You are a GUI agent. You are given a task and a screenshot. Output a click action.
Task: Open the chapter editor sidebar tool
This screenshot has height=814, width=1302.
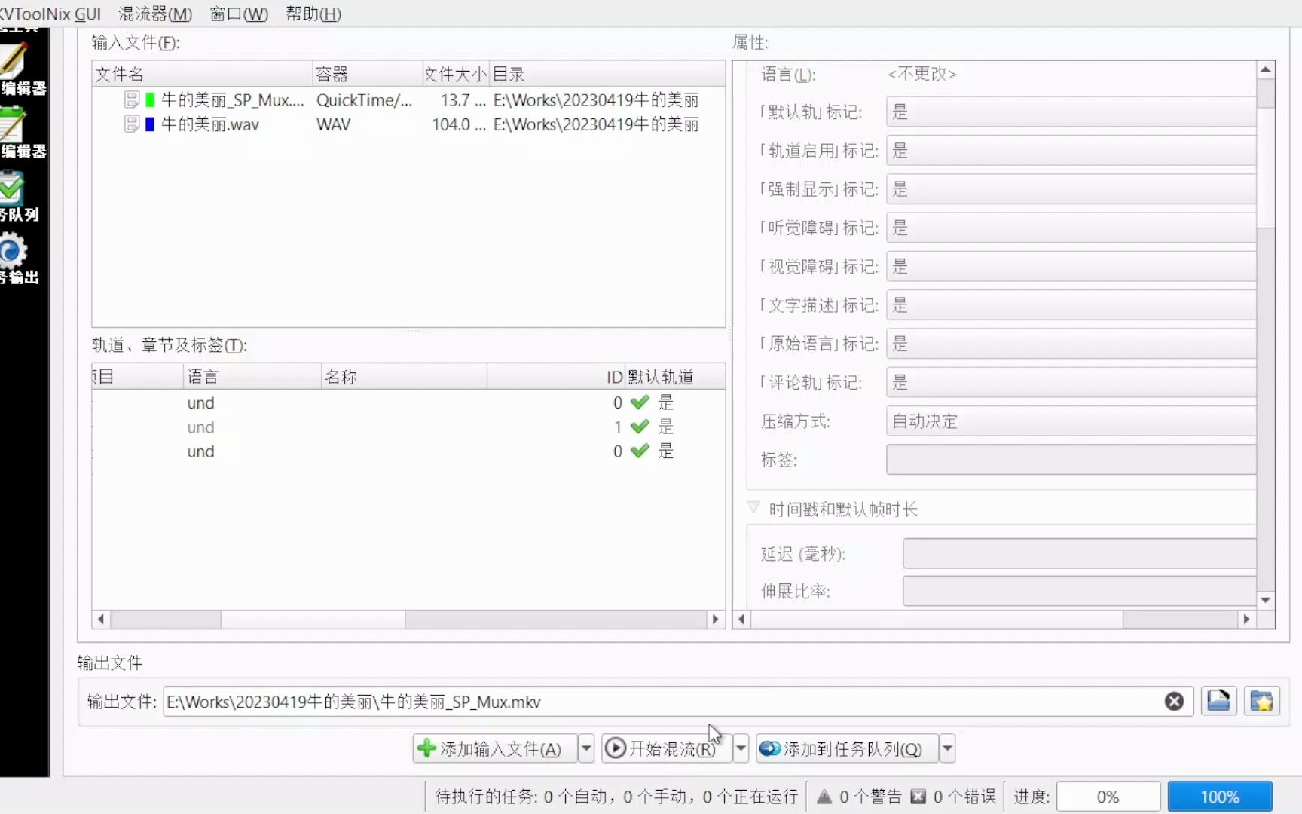pos(21,132)
